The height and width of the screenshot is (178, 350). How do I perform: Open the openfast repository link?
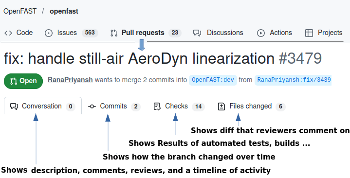click(64, 11)
